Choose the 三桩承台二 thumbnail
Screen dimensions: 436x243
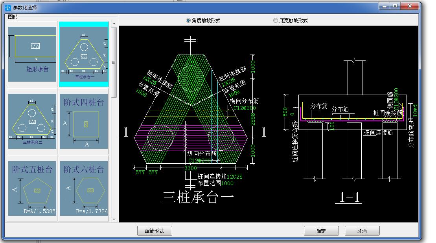tap(32, 121)
